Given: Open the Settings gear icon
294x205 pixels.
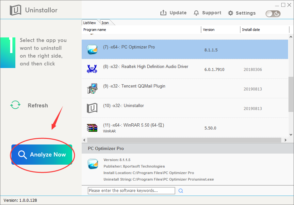Looking at the screenshot, I should pos(230,13).
